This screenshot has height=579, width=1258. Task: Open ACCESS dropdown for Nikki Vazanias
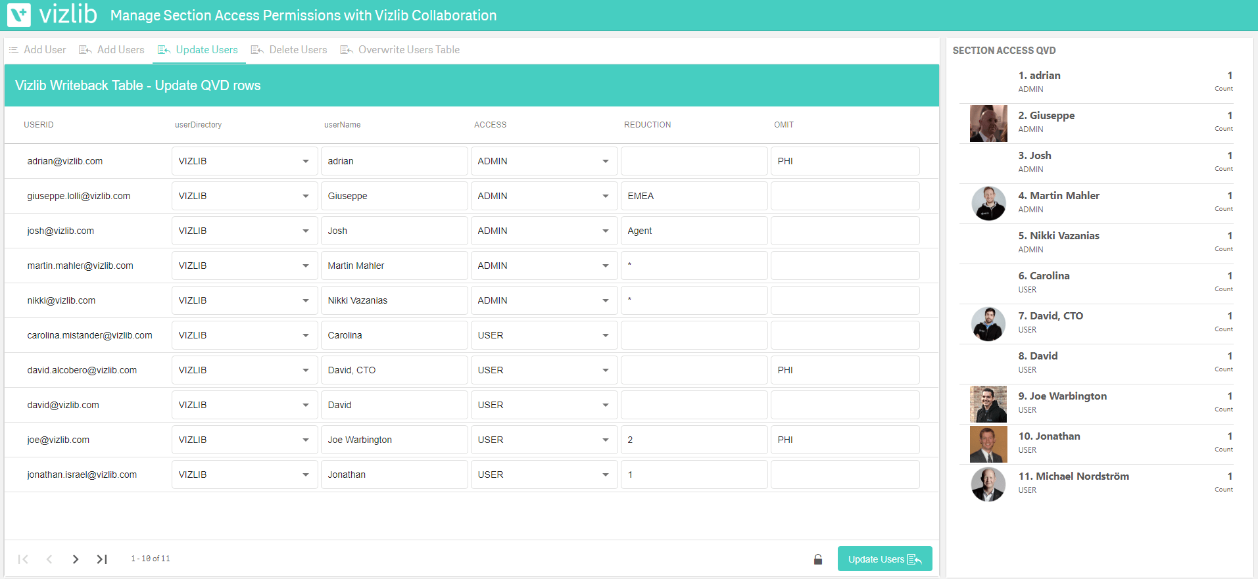click(x=544, y=300)
